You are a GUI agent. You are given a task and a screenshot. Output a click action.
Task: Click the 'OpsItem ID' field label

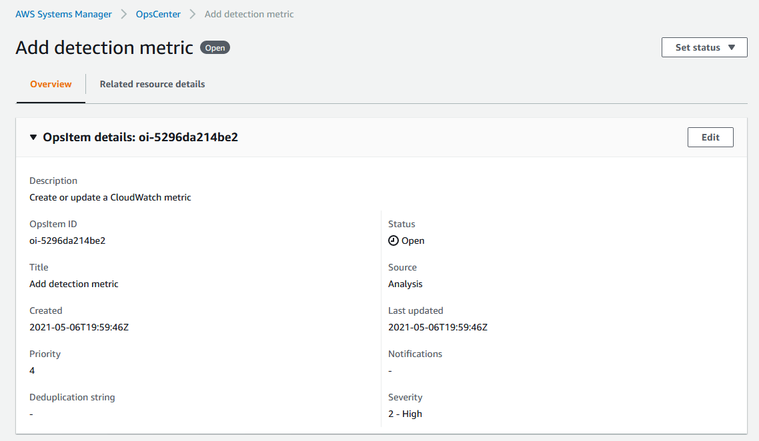tap(53, 224)
